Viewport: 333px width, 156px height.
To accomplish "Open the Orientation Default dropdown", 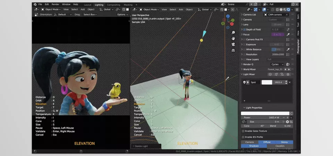I will 63,15.
